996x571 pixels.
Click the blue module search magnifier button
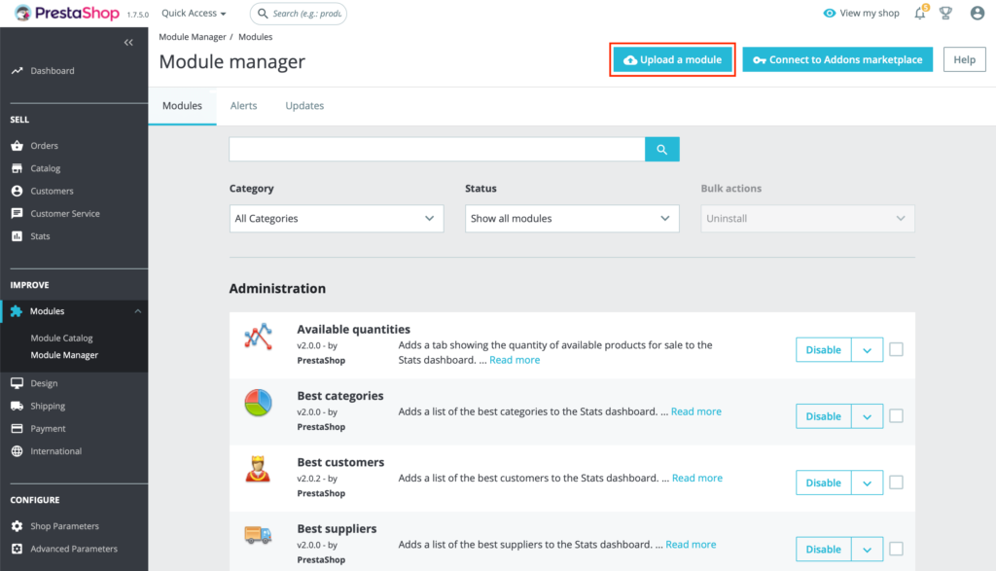click(x=661, y=149)
